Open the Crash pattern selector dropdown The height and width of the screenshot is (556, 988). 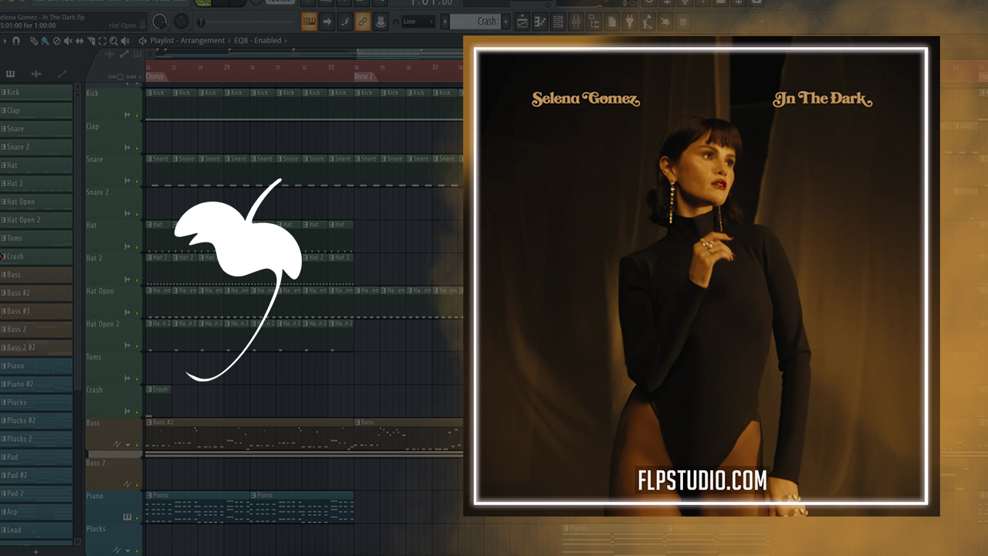click(x=479, y=22)
